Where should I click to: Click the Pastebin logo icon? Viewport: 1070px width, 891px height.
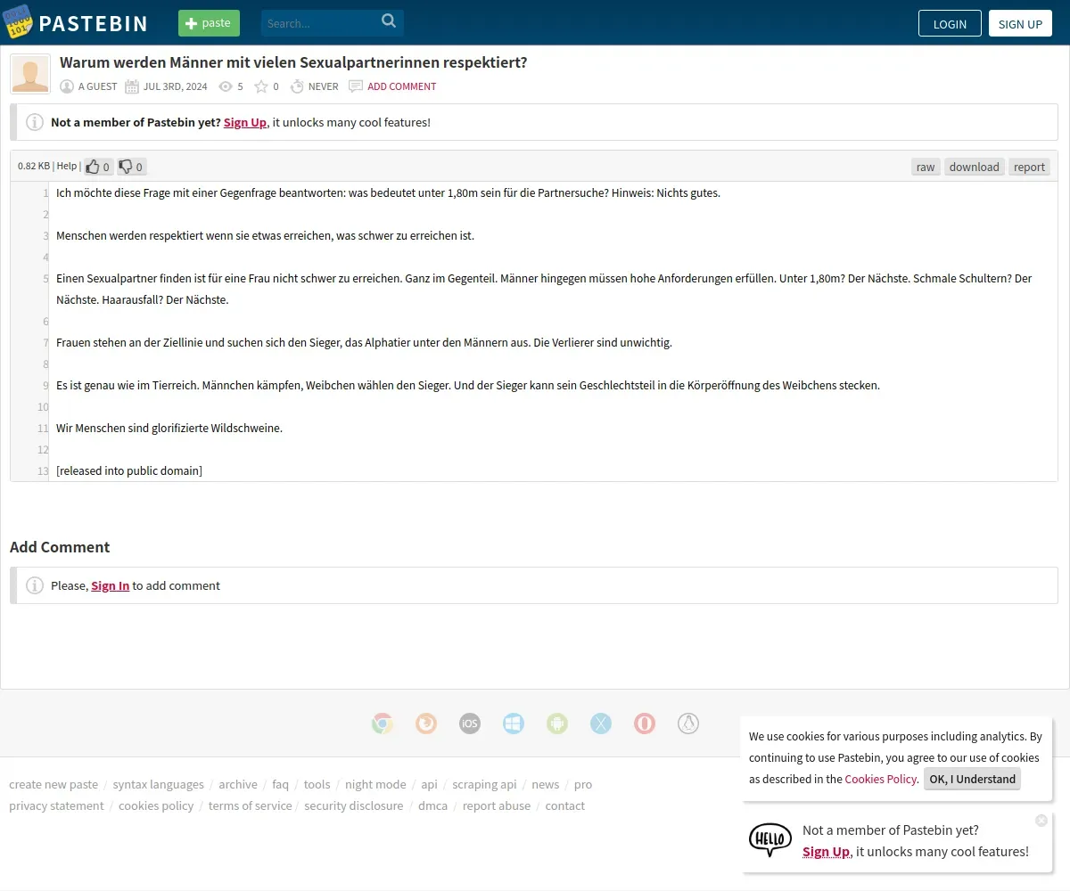pyautogui.click(x=17, y=22)
